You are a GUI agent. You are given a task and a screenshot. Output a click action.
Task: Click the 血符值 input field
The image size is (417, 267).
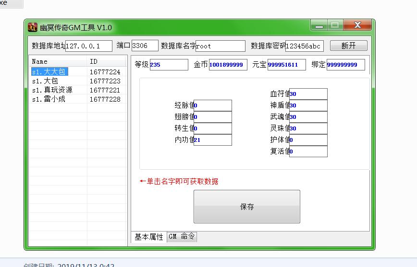[308, 94]
